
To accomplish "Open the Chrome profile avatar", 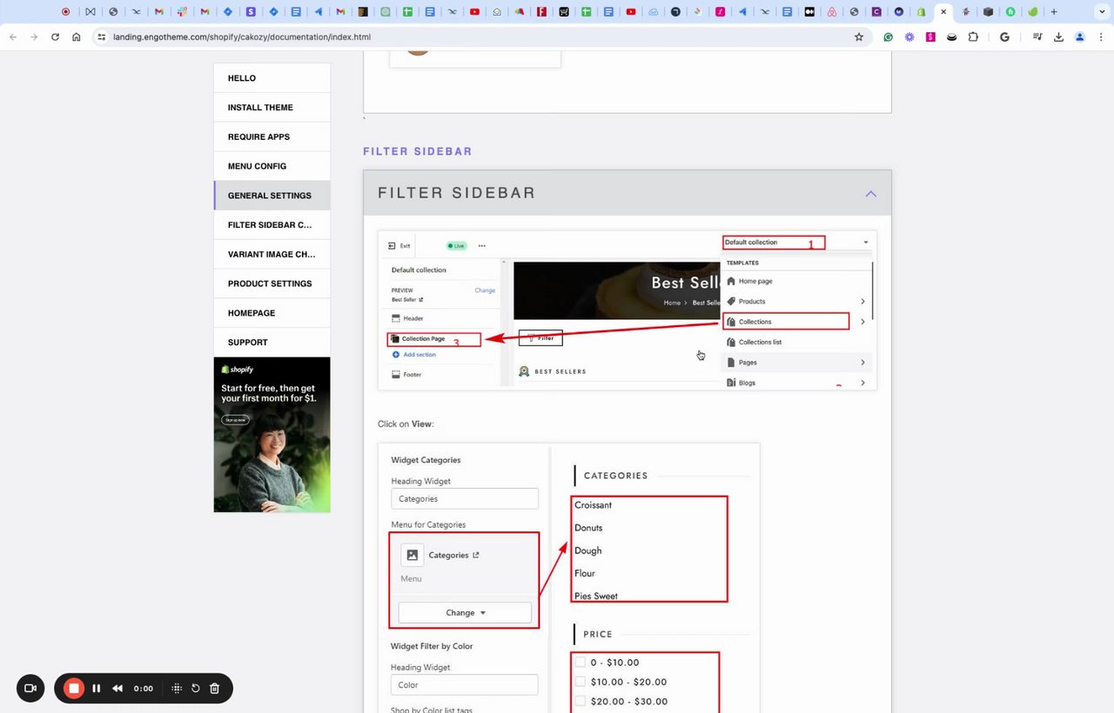I will click(x=1080, y=37).
